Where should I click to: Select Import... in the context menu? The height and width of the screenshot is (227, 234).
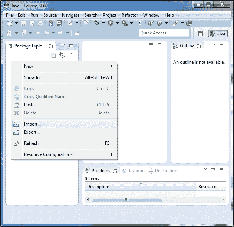click(x=64, y=124)
